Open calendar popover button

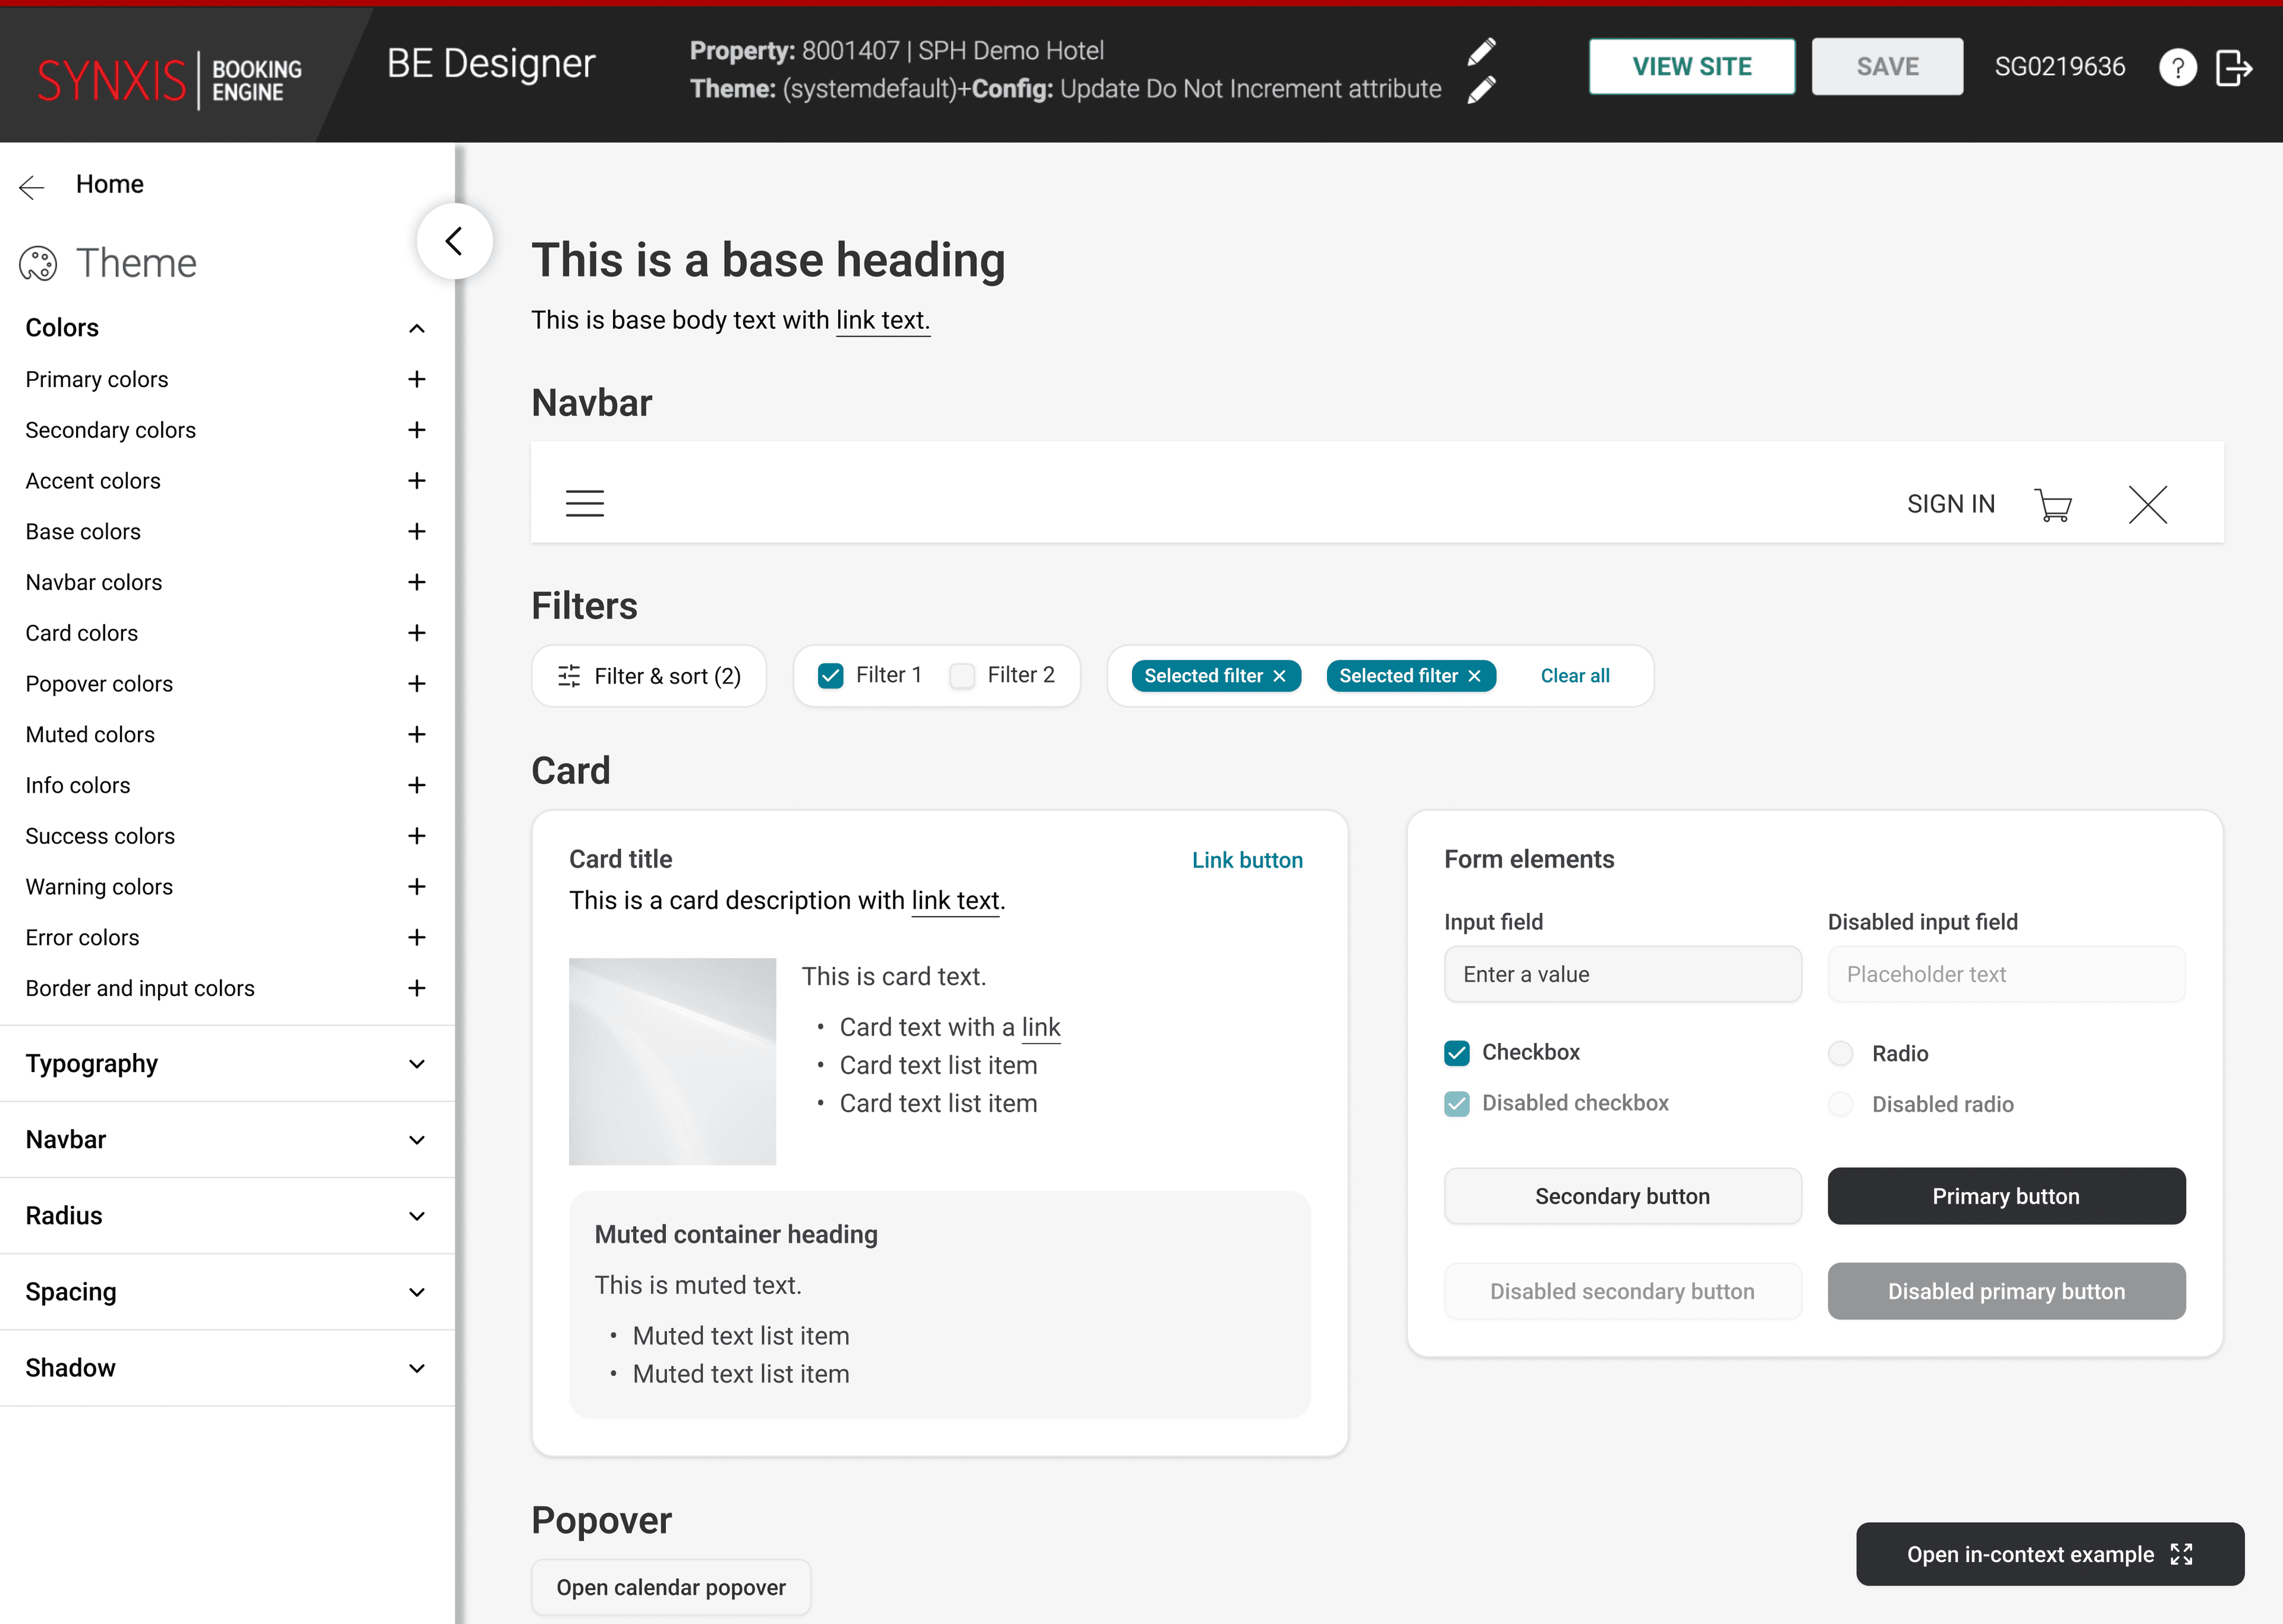(671, 1587)
